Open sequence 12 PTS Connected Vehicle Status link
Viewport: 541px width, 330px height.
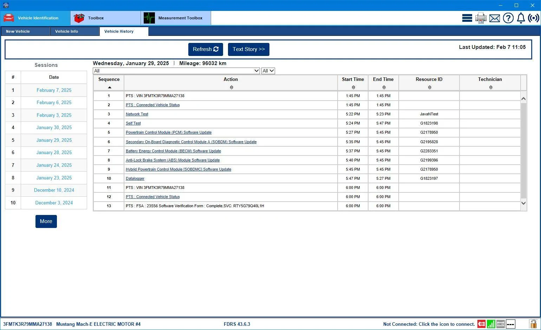(152, 197)
